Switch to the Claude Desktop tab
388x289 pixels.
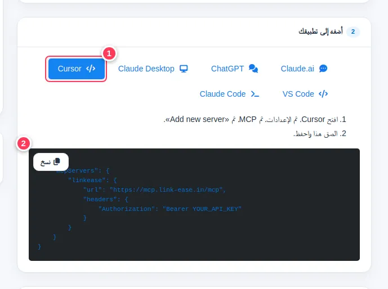tap(153, 69)
